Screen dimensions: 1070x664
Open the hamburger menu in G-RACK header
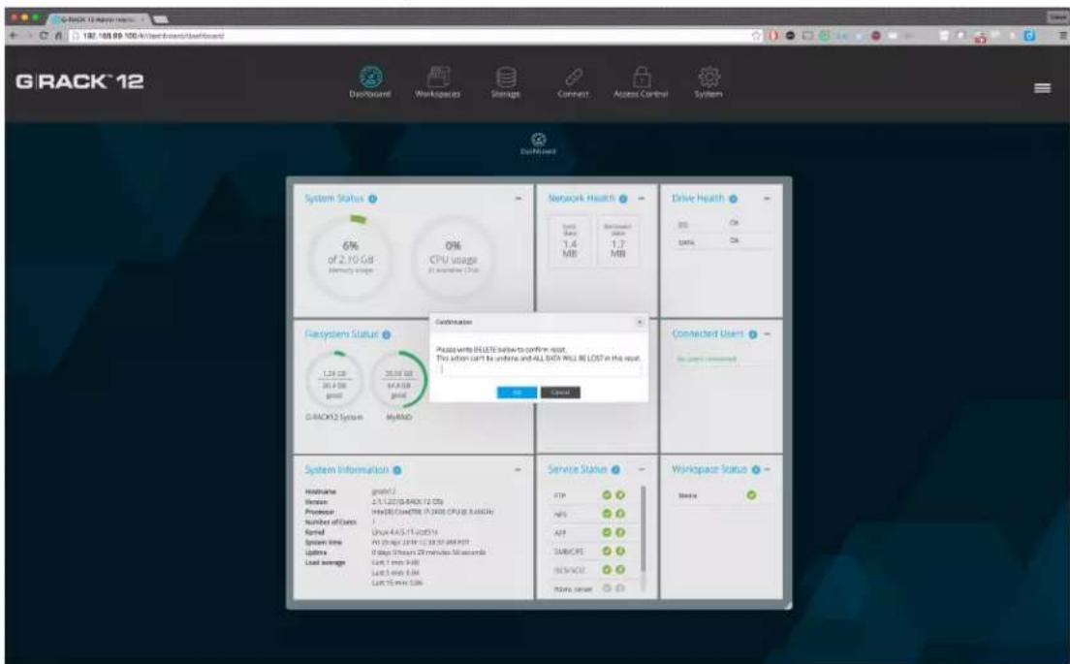point(1042,88)
